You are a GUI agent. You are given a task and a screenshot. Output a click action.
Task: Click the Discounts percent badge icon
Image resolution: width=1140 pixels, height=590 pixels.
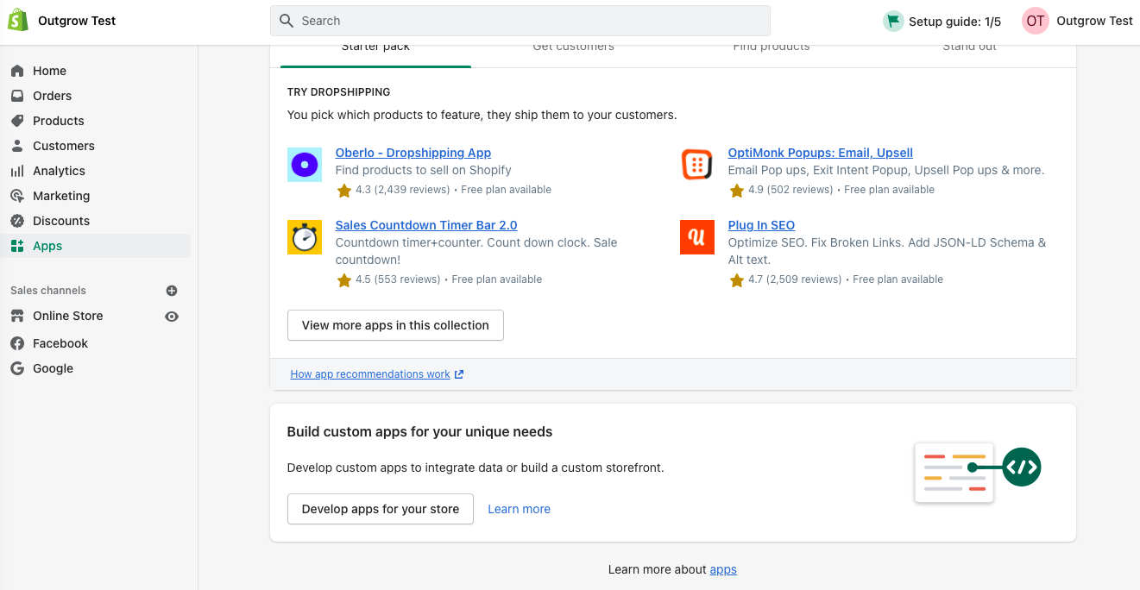(x=17, y=221)
